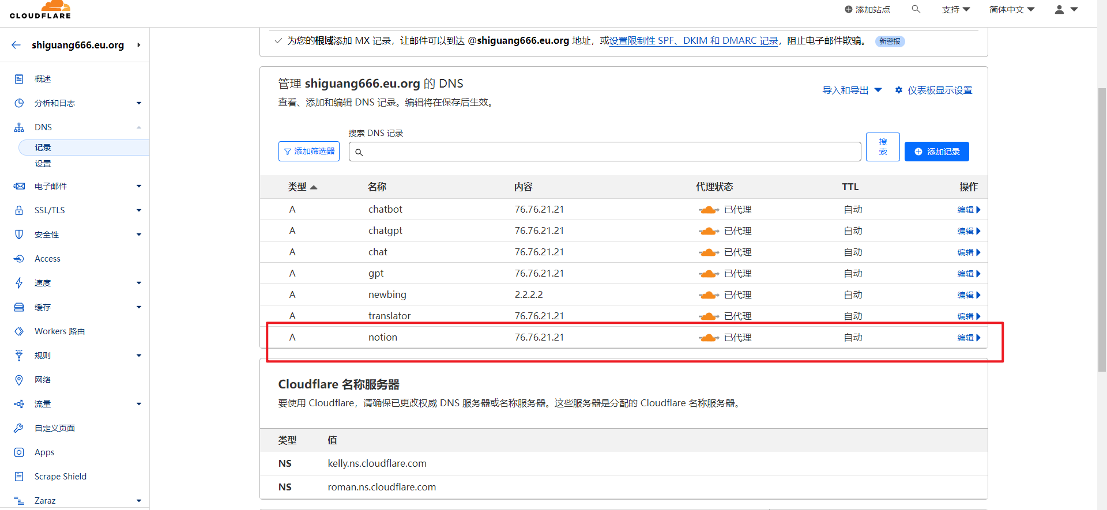1107x510 pixels.
Task: Open the Workers 路由 menu item
Action: (59, 331)
